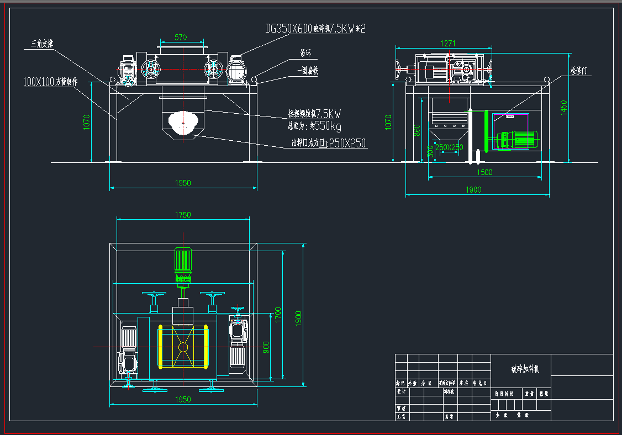Click the 100X100 方管制作 annotation text
The width and height of the screenshot is (622, 435).
tap(50, 82)
